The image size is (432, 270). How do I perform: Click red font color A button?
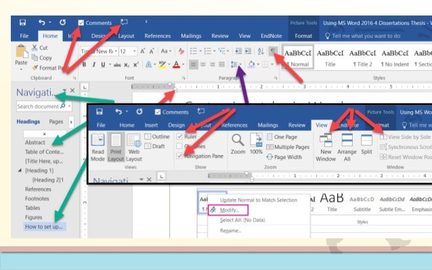pyautogui.click(x=176, y=65)
